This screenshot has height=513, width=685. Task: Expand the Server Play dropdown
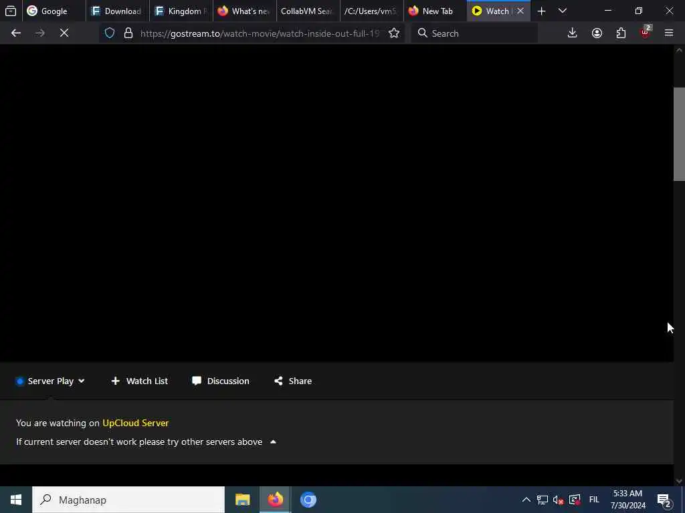(50, 381)
